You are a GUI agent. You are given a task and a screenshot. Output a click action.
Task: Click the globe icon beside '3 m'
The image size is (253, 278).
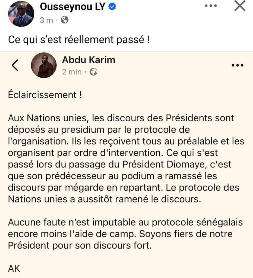click(x=65, y=20)
